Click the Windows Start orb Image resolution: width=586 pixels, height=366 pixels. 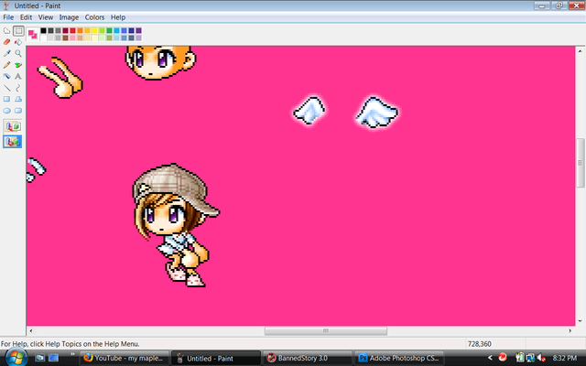(x=16, y=358)
